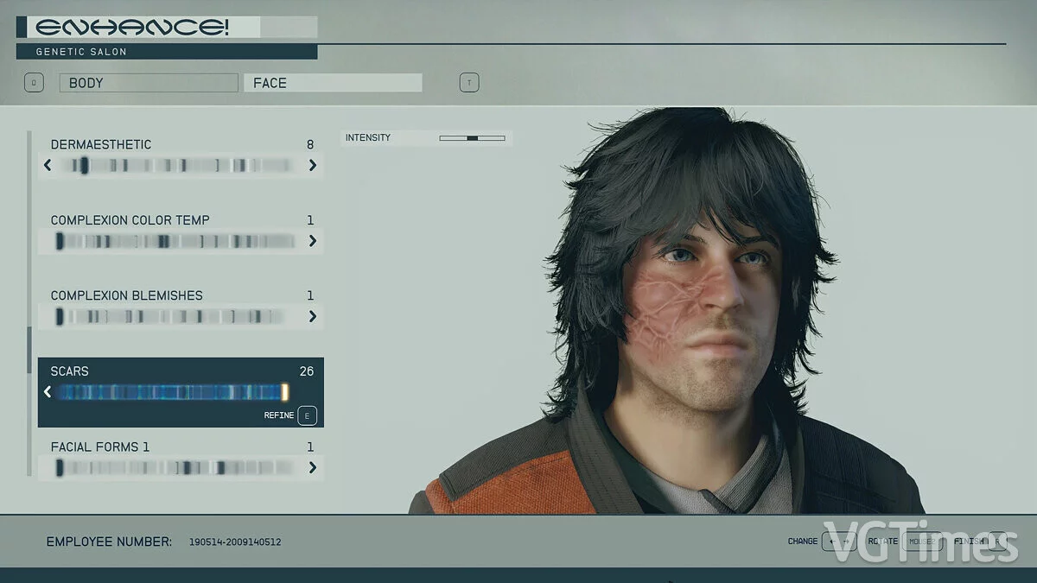This screenshot has width=1037, height=583.
Task: Click the Rotate Mouse2 key icon
Action: tap(921, 542)
